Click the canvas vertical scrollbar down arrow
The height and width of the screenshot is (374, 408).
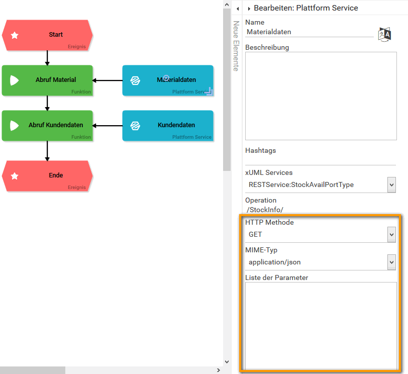coord(227,361)
